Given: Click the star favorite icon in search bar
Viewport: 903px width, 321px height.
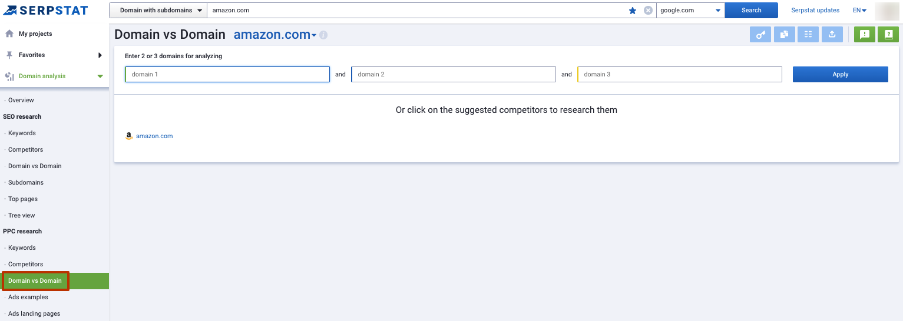Looking at the screenshot, I should (633, 11).
